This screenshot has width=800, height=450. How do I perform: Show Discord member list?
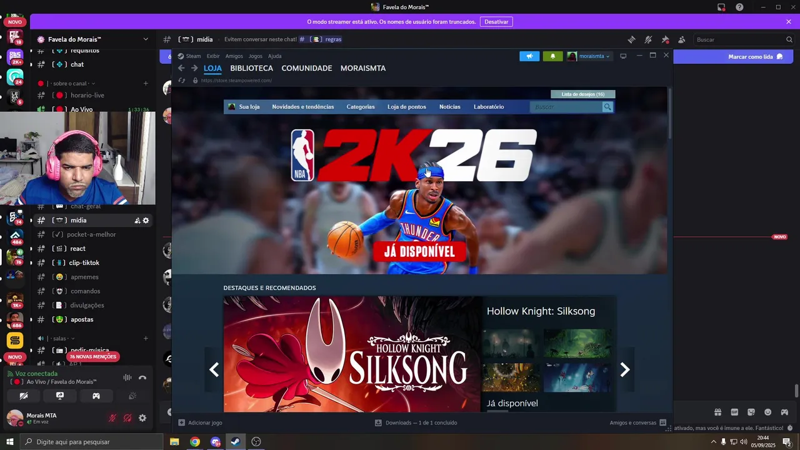click(682, 39)
